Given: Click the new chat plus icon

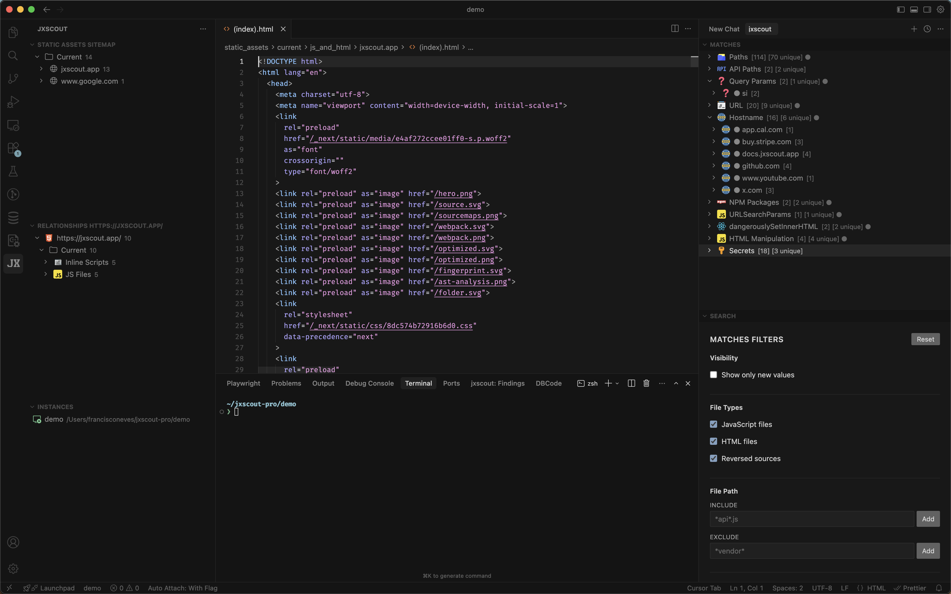Looking at the screenshot, I should click(x=914, y=29).
